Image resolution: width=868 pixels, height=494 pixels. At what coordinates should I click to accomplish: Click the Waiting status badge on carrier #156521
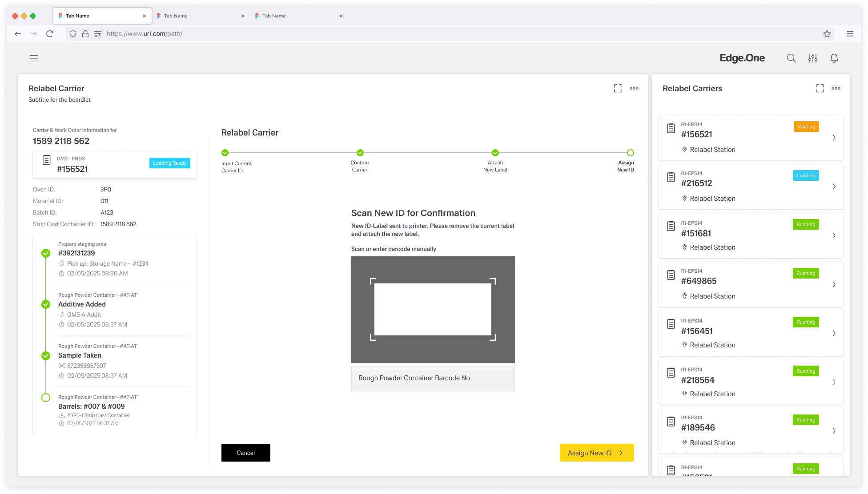coord(806,127)
